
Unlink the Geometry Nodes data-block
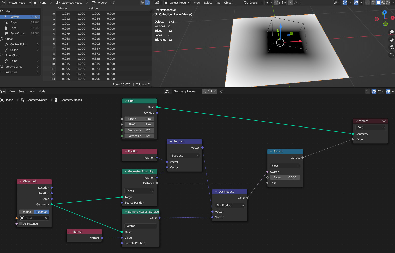(215, 91)
